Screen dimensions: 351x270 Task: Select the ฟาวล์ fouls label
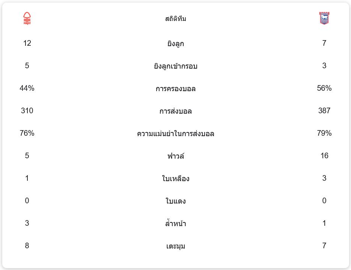click(x=175, y=156)
